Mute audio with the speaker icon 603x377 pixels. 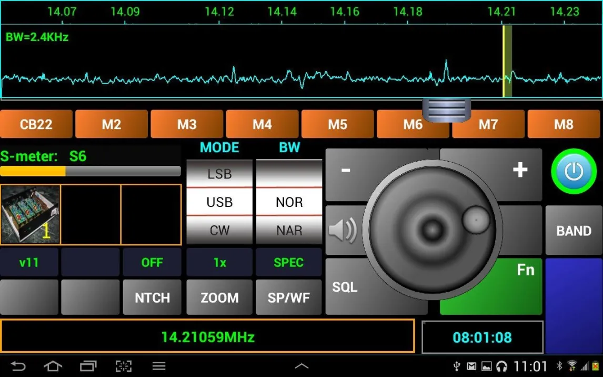click(x=343, y=230)
